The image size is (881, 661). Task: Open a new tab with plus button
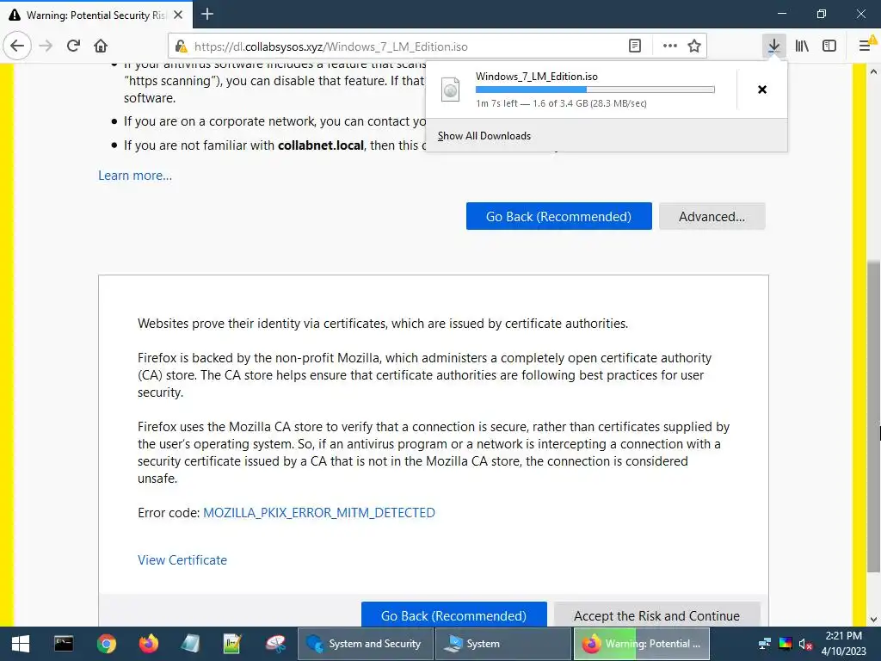point(206,14)
